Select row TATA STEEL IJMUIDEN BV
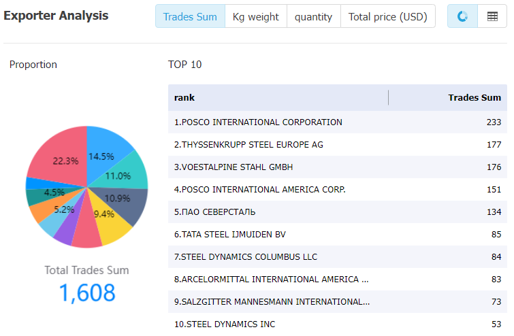 pyautogui.click(x=337, y=234)
